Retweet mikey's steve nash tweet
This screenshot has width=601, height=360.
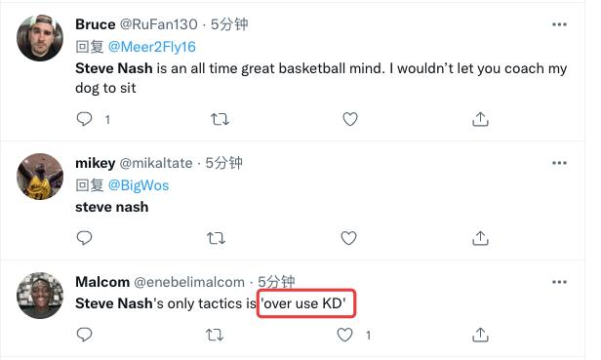point(217,238)
